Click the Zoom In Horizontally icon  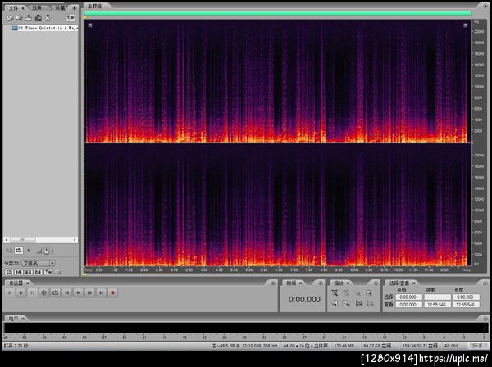[335, 292]
